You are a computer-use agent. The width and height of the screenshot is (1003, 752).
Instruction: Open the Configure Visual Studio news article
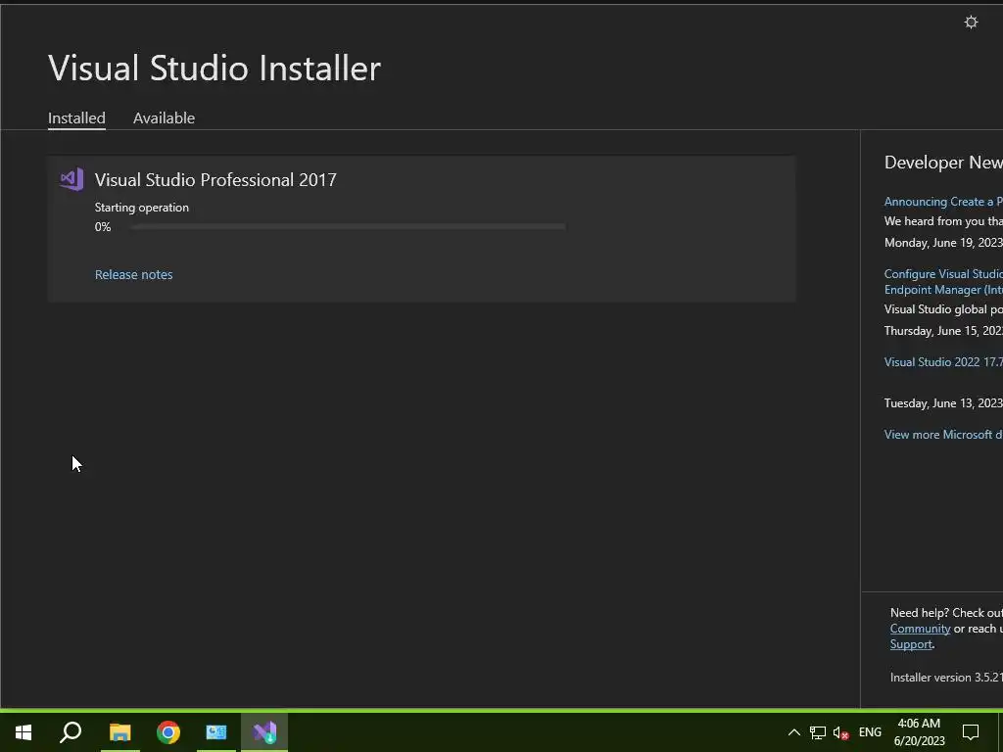click(943, 281)
